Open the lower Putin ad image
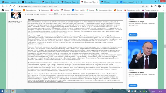The width and height of the screenshot is (166, 93). coord(142,54)
